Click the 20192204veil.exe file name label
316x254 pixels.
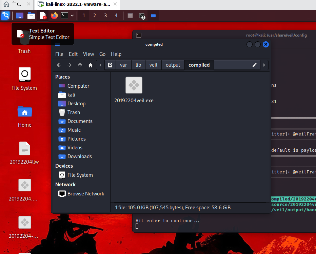[134, 101]
